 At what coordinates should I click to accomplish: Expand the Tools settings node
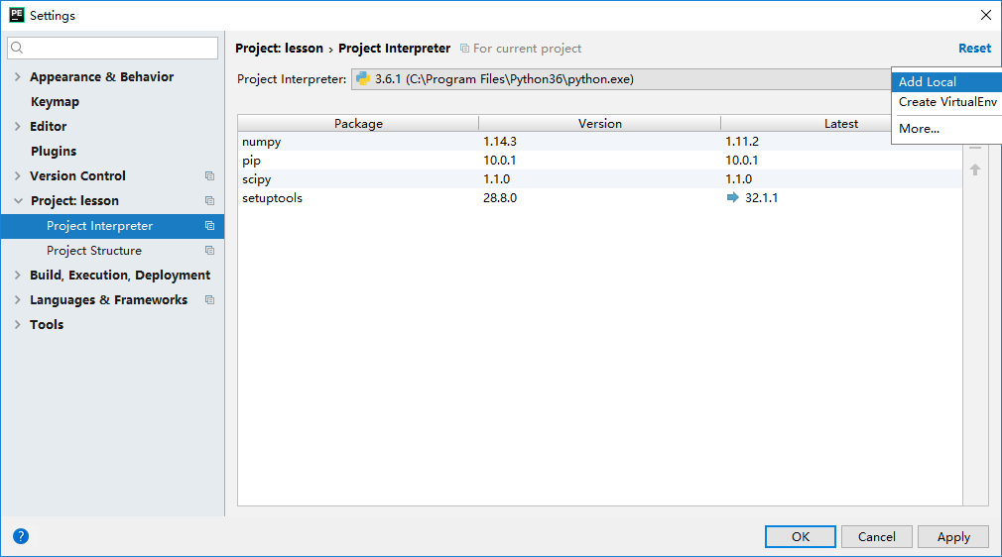pyautogui.click(x=17, y=324)
